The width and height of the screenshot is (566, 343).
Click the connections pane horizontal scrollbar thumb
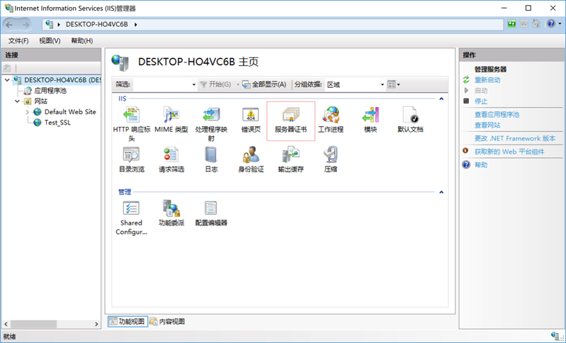[33, 324]
